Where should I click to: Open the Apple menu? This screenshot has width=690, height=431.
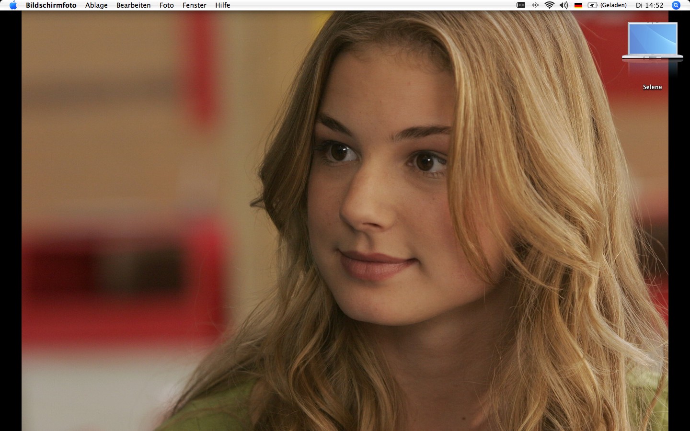(x=13, y=5)
